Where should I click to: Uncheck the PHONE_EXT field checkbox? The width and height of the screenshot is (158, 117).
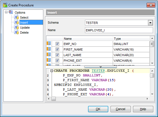(x=57, y=61)
